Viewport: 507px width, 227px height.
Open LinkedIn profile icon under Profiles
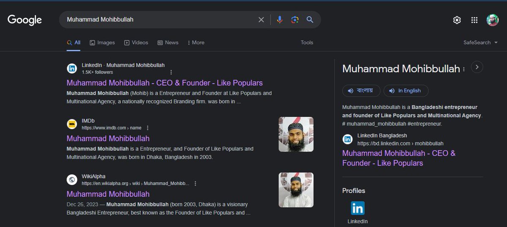coord(357,208)
